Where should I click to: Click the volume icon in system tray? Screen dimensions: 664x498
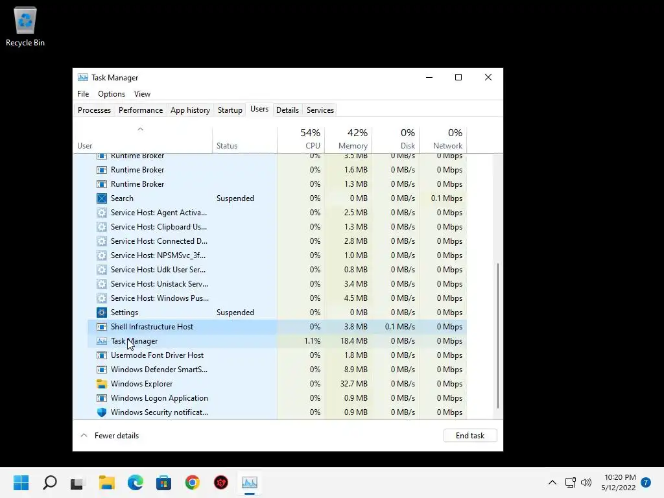[586, 482]
